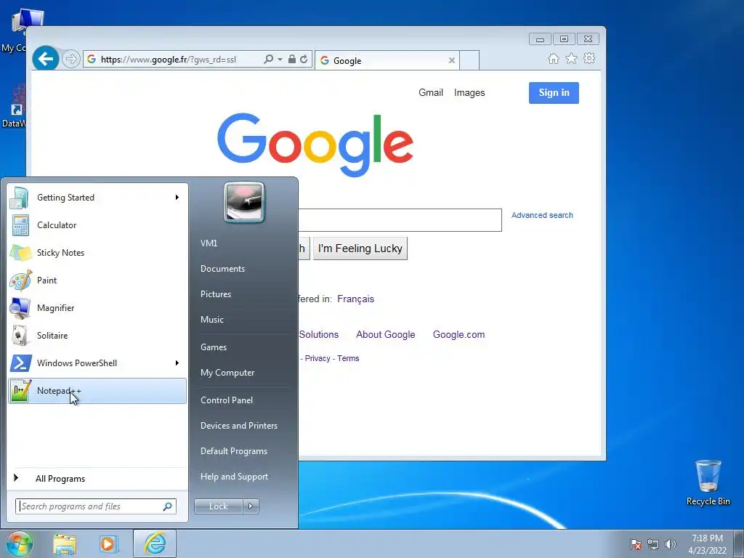
Task: Open Games from the Start menu
Action: click(x=214, y=347)
